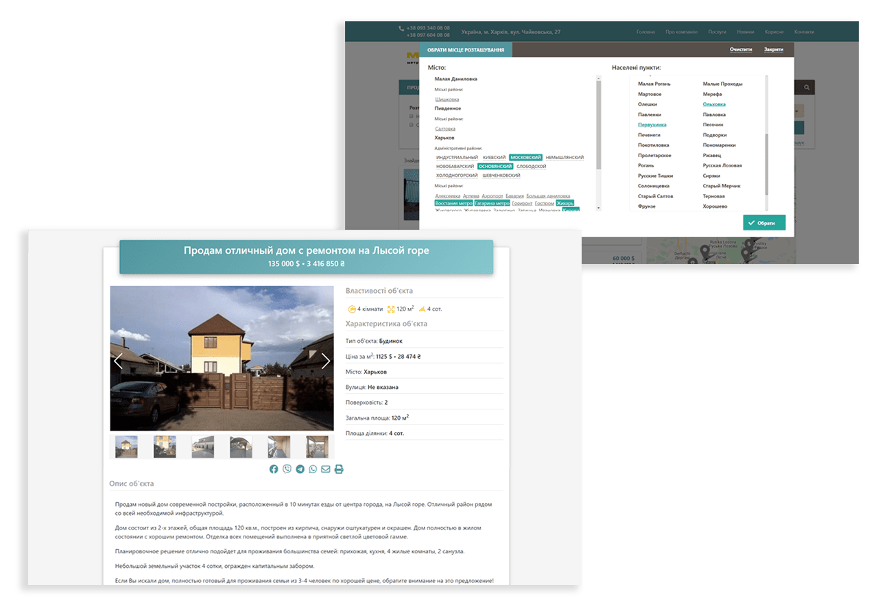Toggle СЛОБОДСКОЙ district tag
878x609 pixels.
coord(532,167)
